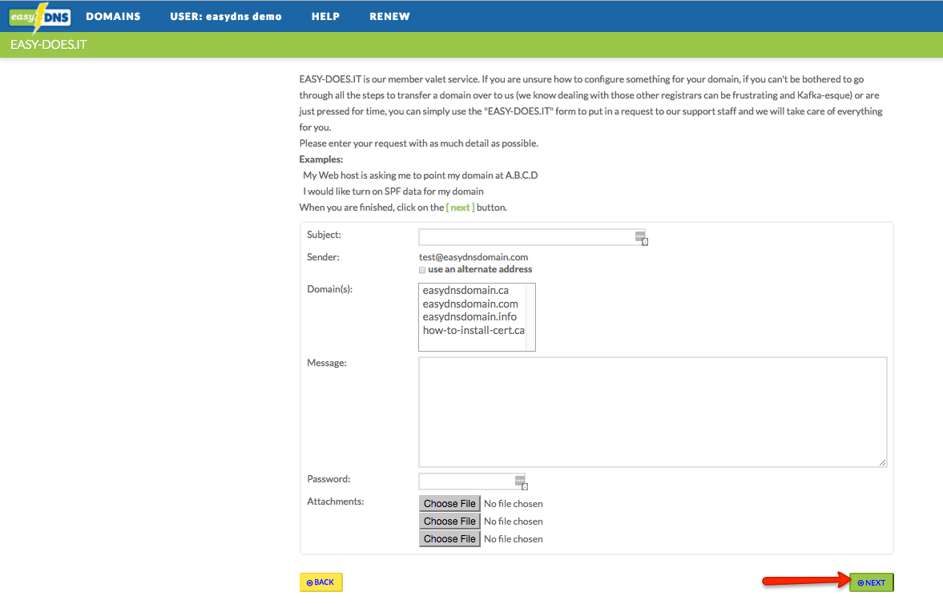
Task: Click the Domain(s) list scrollbar
Action: [530, 317]
